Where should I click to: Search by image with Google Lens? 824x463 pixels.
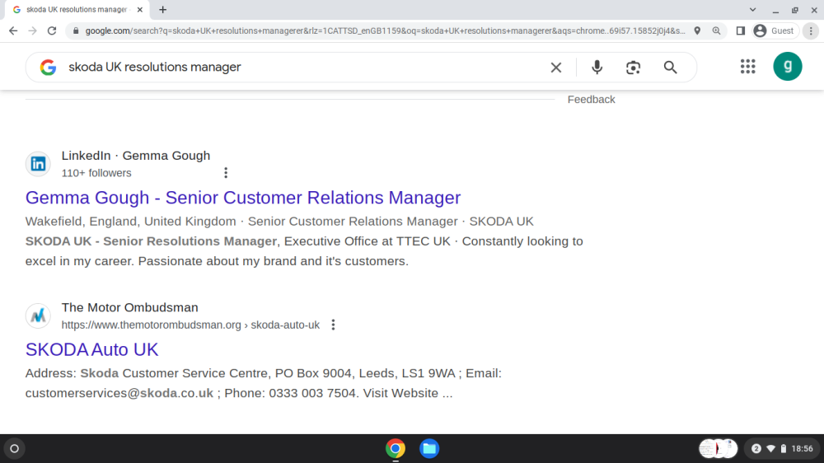click(x=633, y=68)
